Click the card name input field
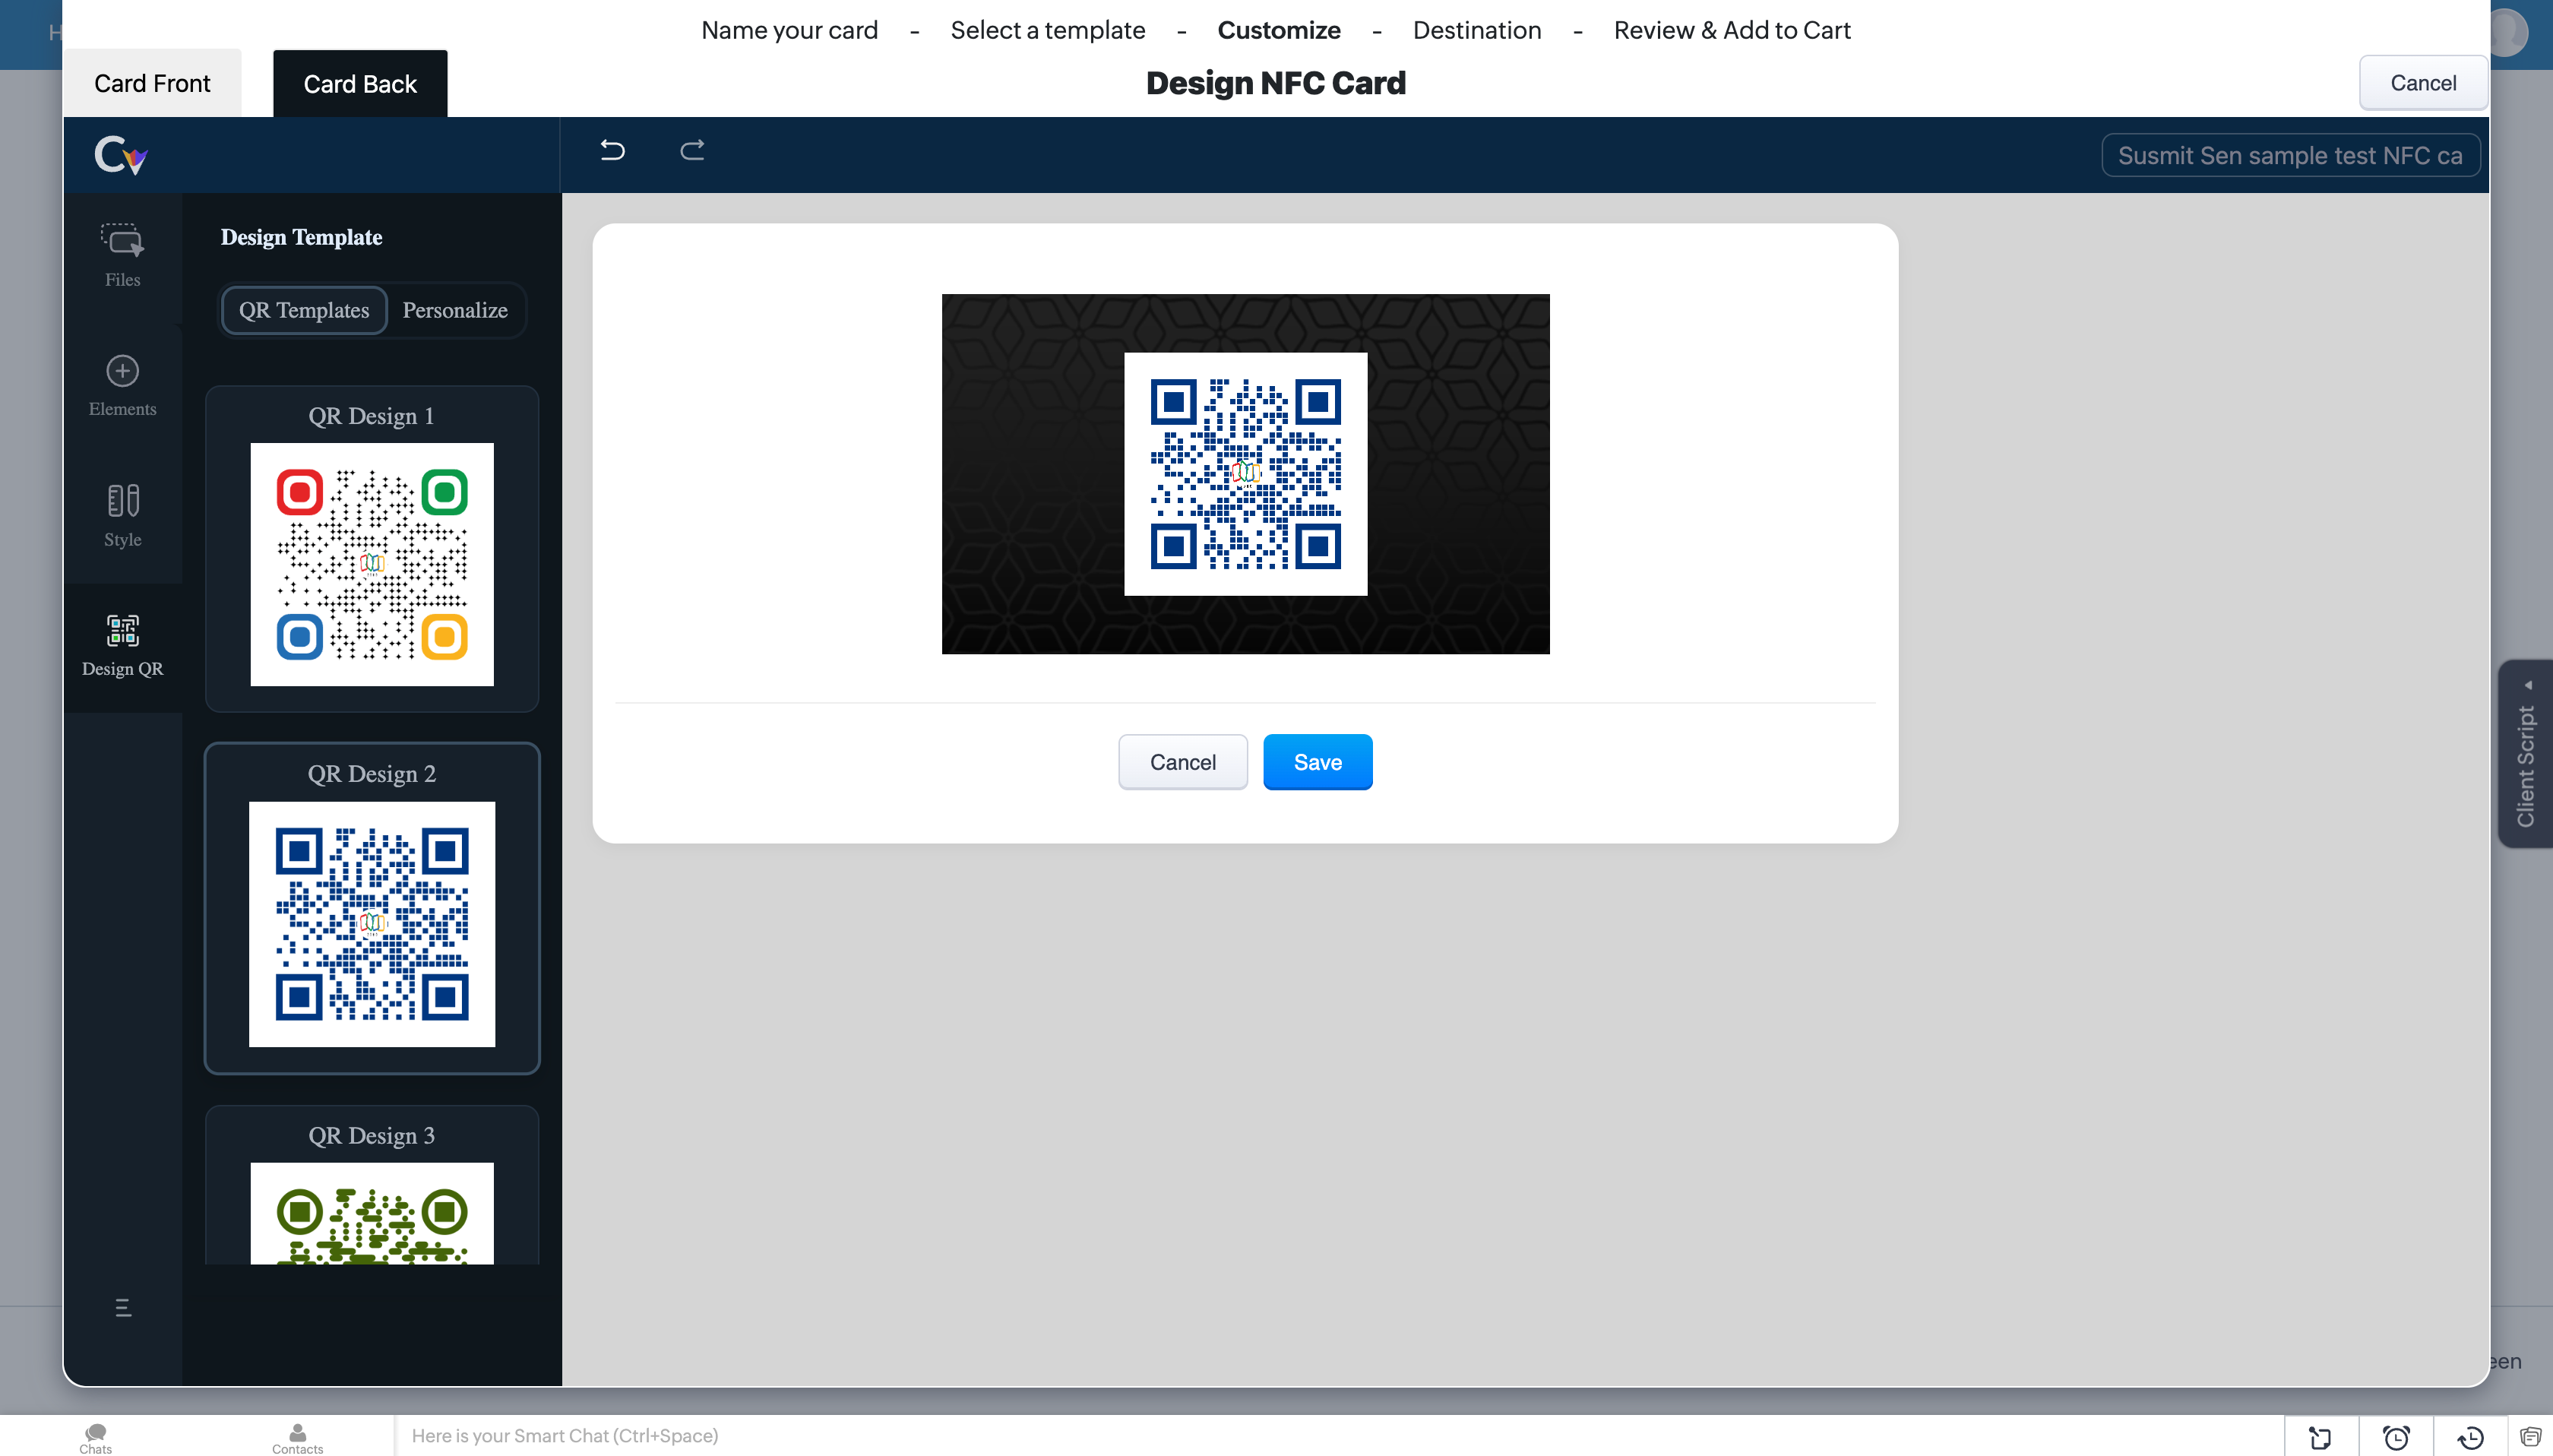This screenshot has height=1456, width=2553. pos(2289,155)
